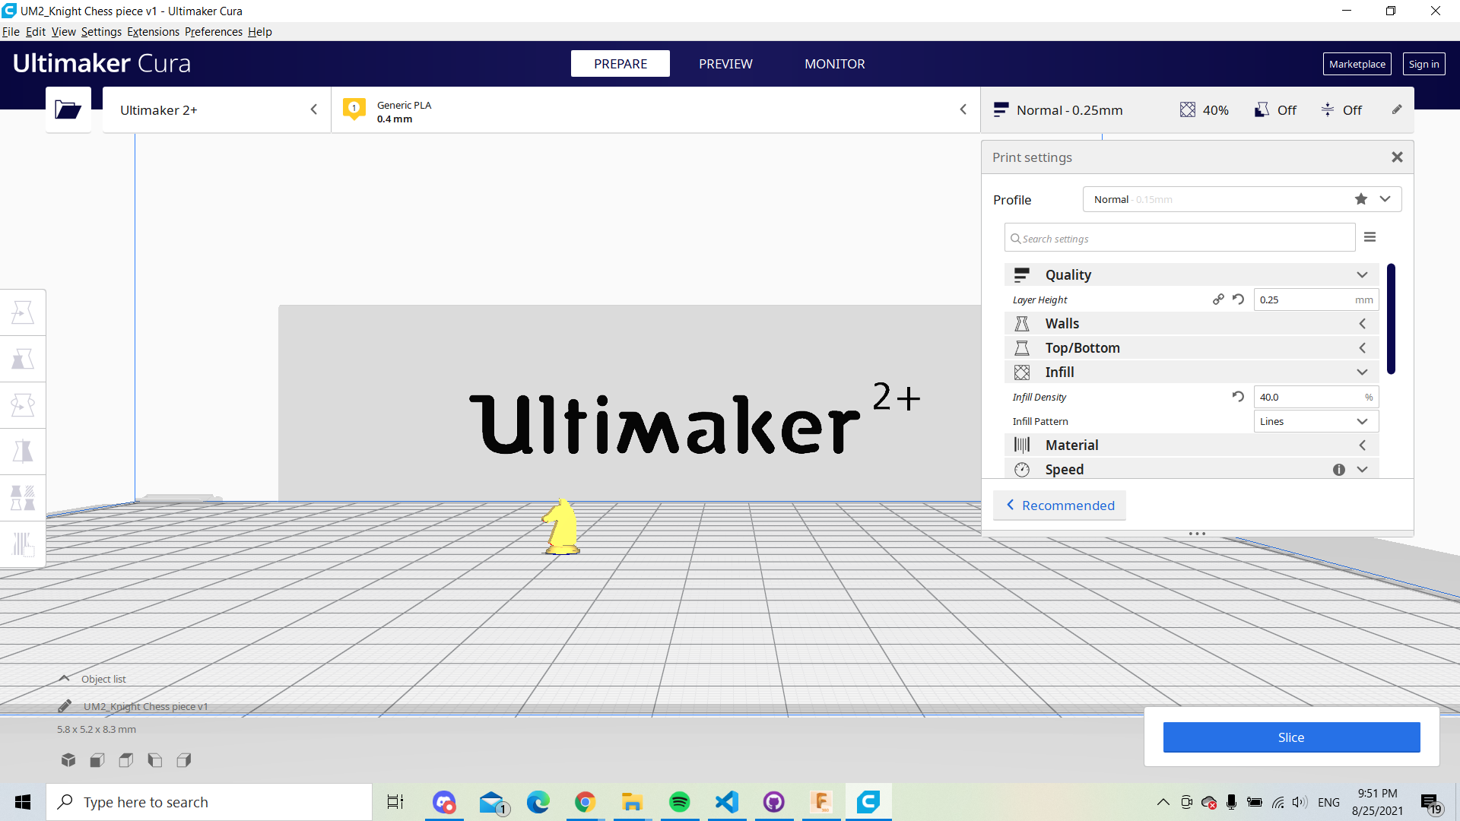Image resolution: width=1460 pixels, height=821 pixels.
Task: Click the adhesion Off indicator
Action: pyautogui.click(x=1341, y=110)
